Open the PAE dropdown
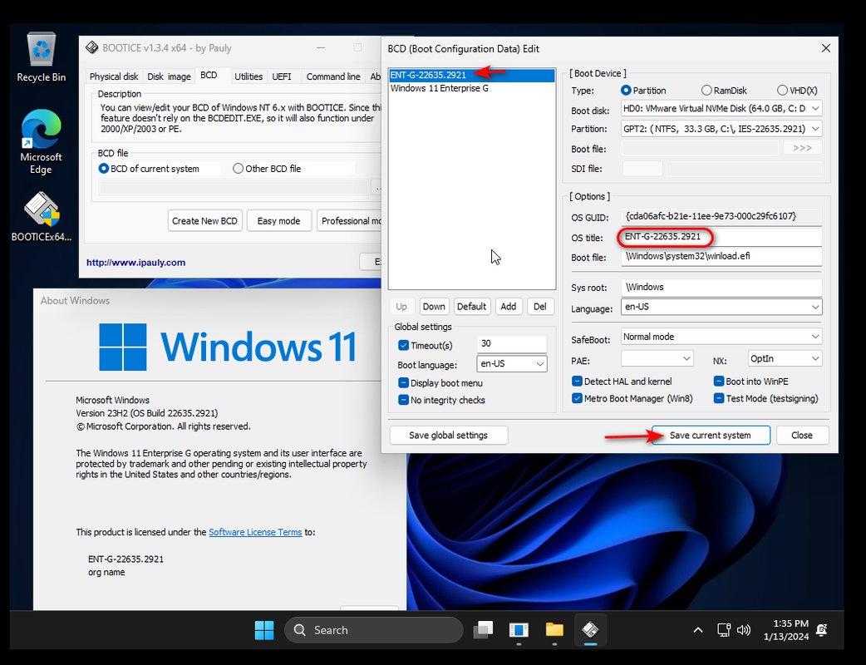Screen dimensions: 866x665 pyautogui.click(x=657, y=358)
